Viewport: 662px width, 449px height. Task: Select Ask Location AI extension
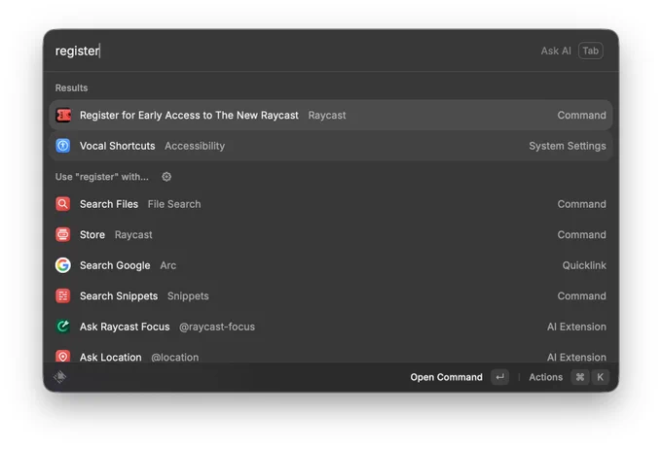[x=331, y=355]
